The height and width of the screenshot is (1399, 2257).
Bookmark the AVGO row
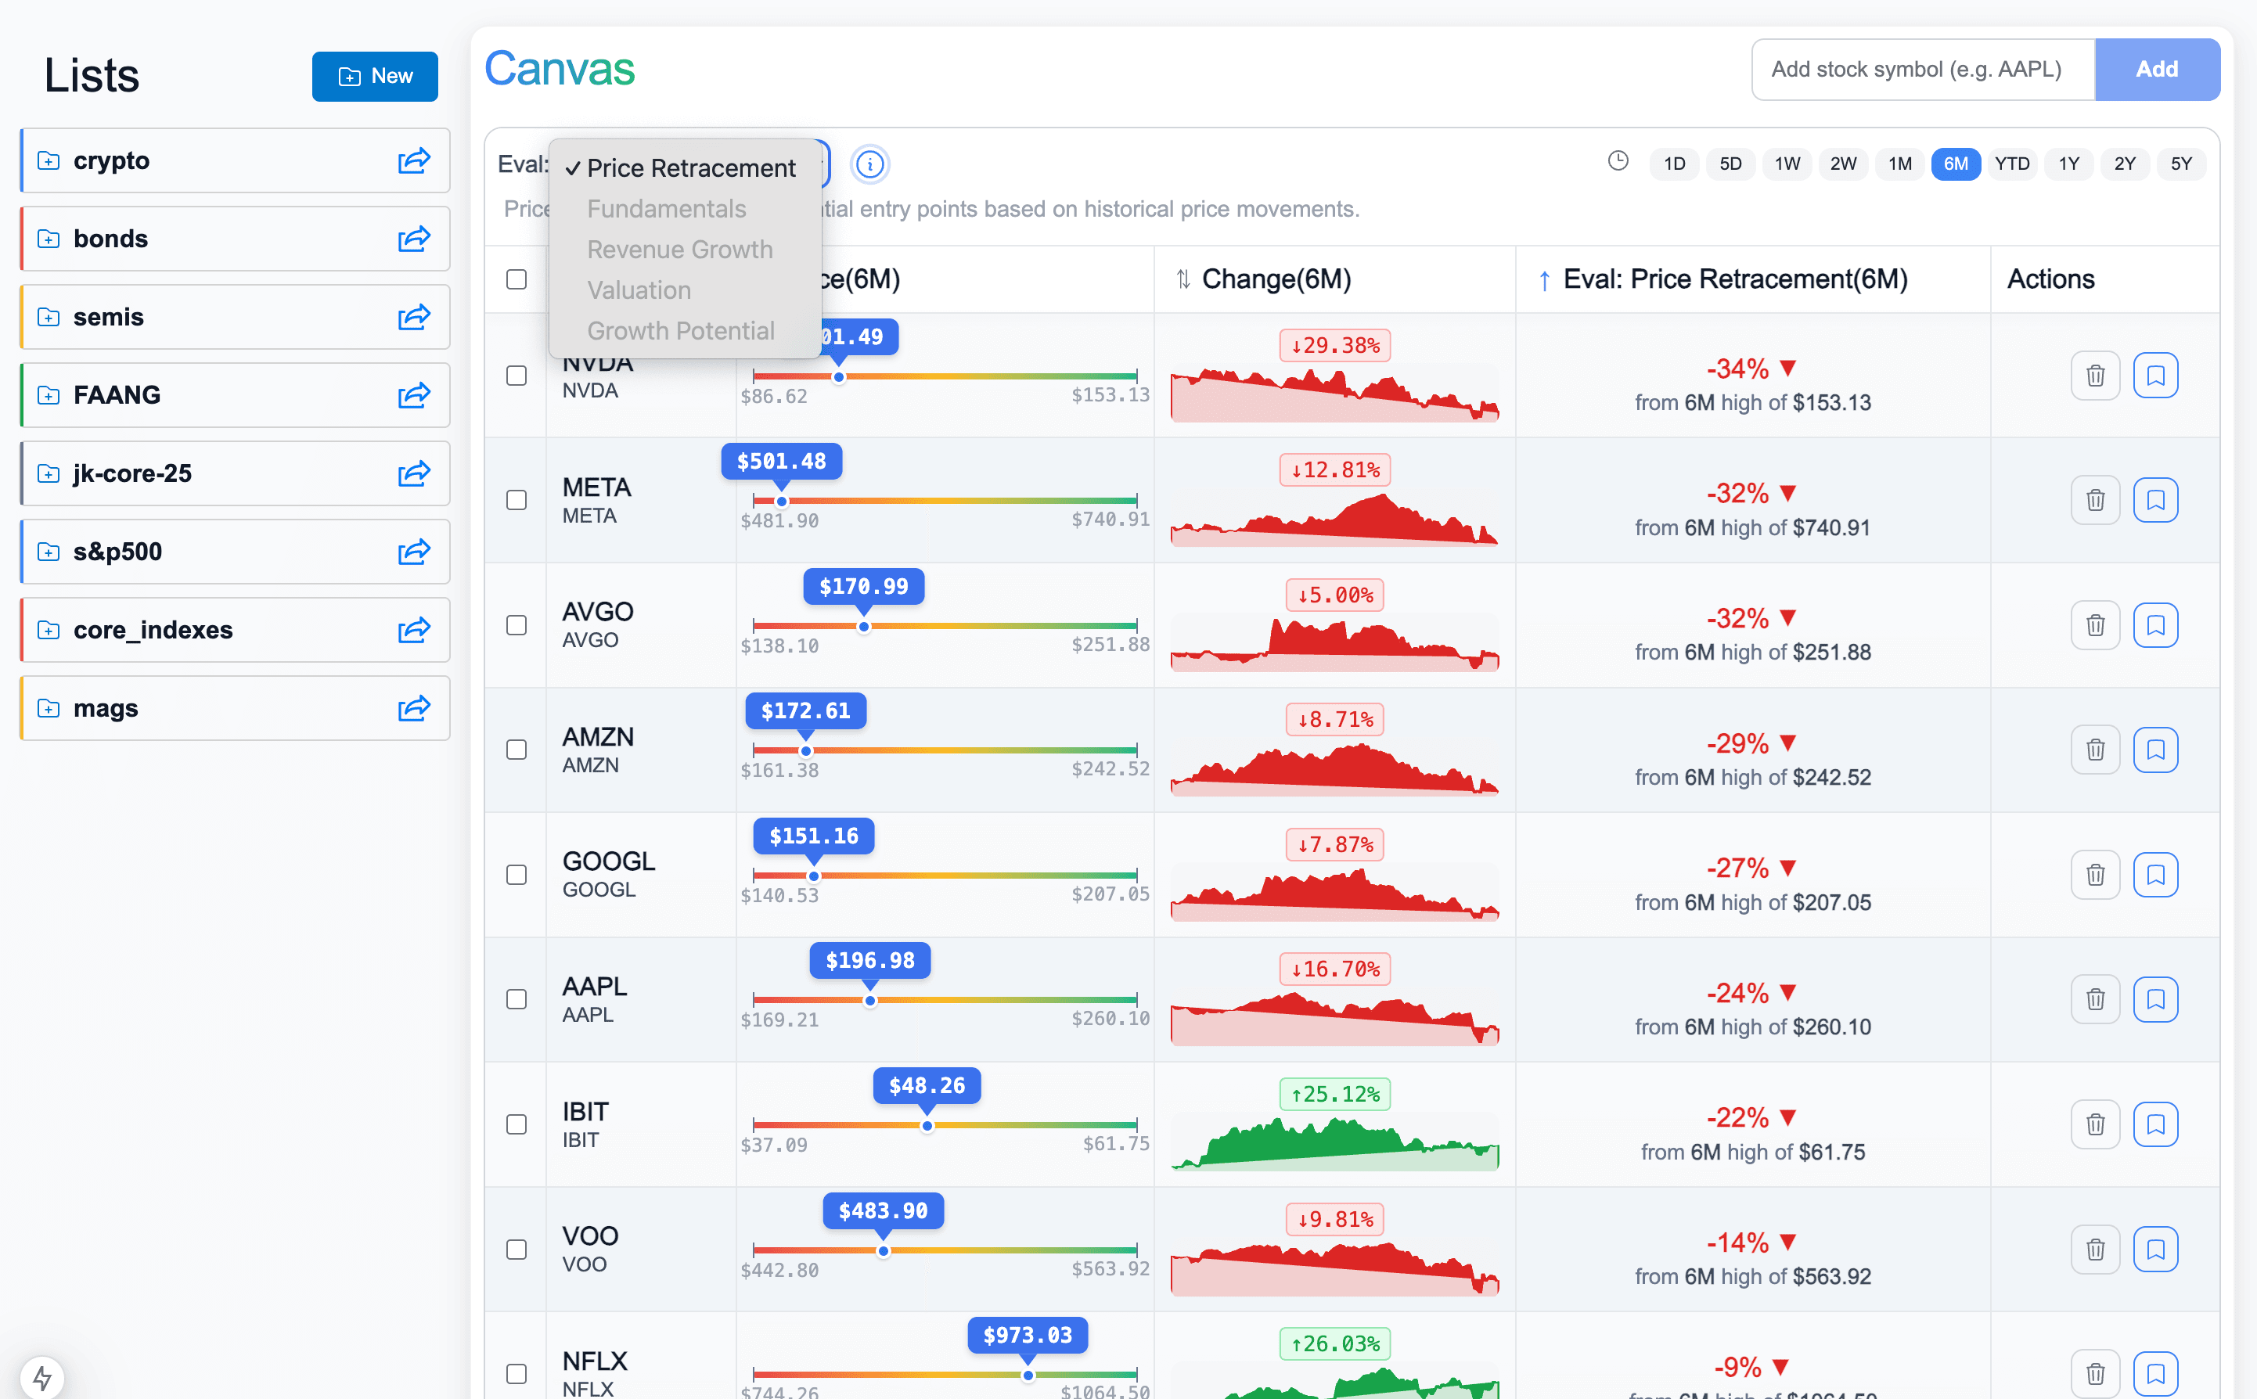[x=2155, y=625]
